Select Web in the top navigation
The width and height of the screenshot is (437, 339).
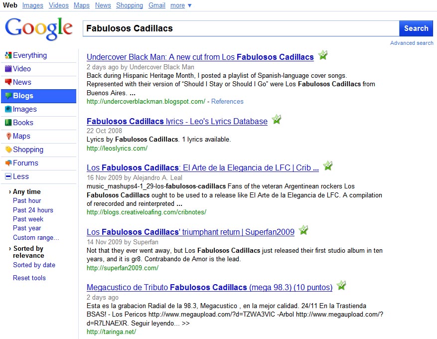point(10,5)
